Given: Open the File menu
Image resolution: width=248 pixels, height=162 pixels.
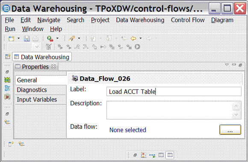Looking at the screenshot, I should pyautogui.click(x=9, y=20).
